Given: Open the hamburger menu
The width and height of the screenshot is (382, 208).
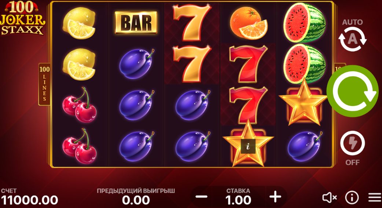Looking at the screenshot, I should pos(375,197).
